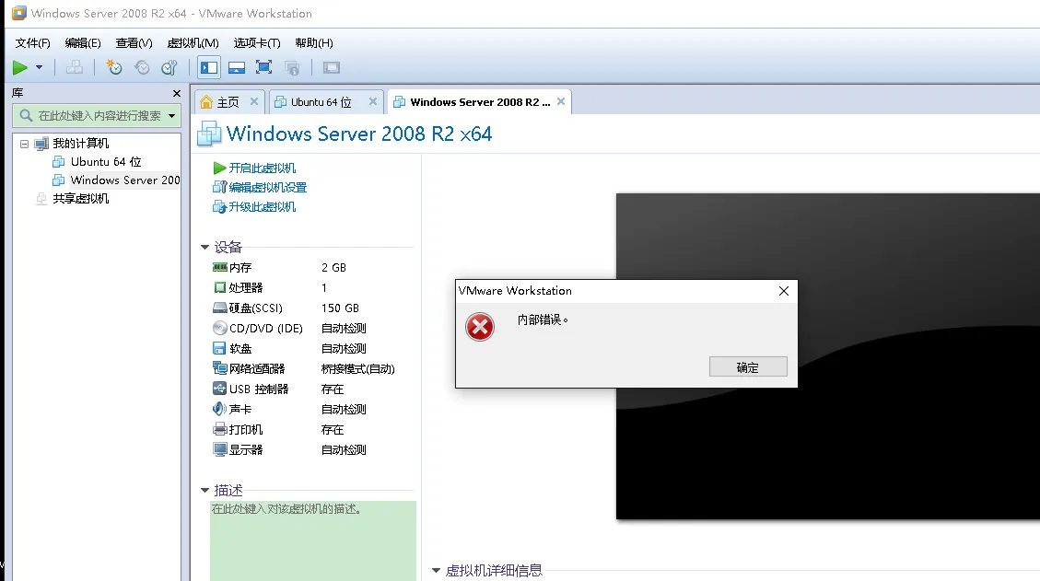This screenshot has width=1040, height=581.
Task: Switch to the 主页 tab
Action: tap(229, 102)
